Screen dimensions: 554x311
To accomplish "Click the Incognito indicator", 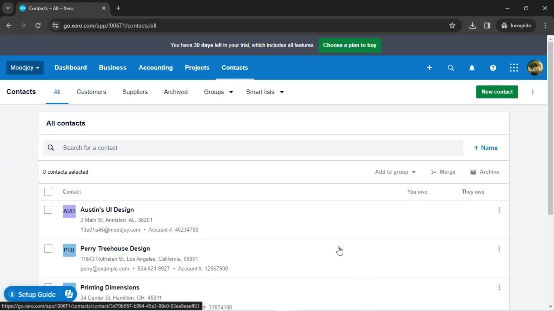I will click(516, 26).
